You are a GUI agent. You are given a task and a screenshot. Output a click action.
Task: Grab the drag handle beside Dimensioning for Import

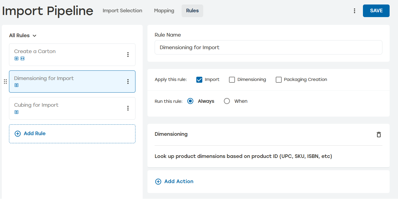point(5,82)
